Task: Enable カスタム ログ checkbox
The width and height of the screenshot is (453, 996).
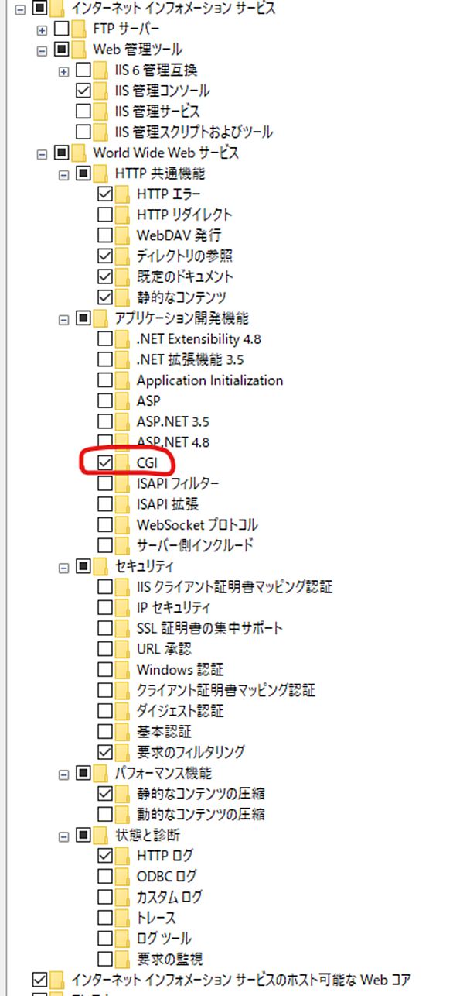Action: coord(105,898)
